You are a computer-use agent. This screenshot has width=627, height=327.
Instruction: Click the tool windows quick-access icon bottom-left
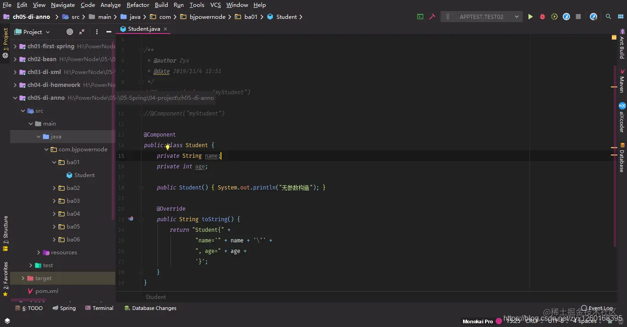point(7,321)
